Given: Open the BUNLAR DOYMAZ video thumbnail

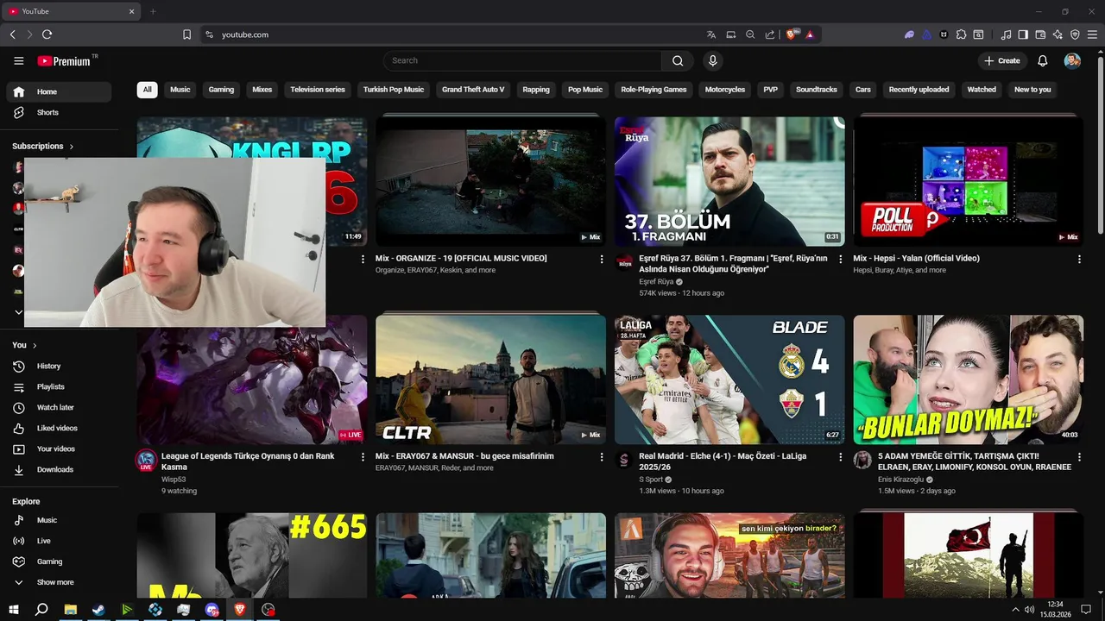Looking at the screenshot, I should [969, 379].
